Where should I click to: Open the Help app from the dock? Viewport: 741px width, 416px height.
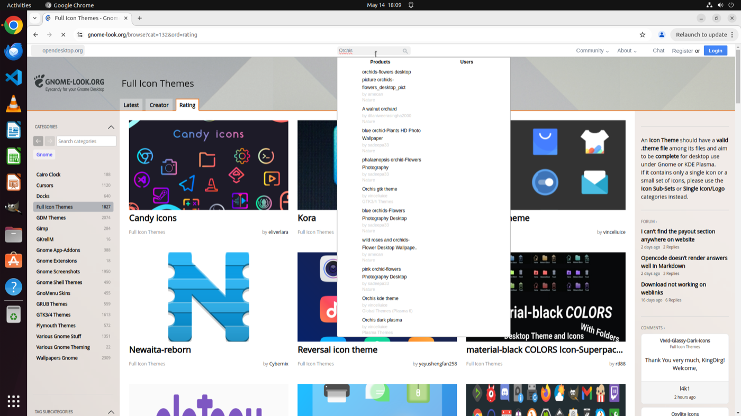pyautogui.click(x=13, y=287)
